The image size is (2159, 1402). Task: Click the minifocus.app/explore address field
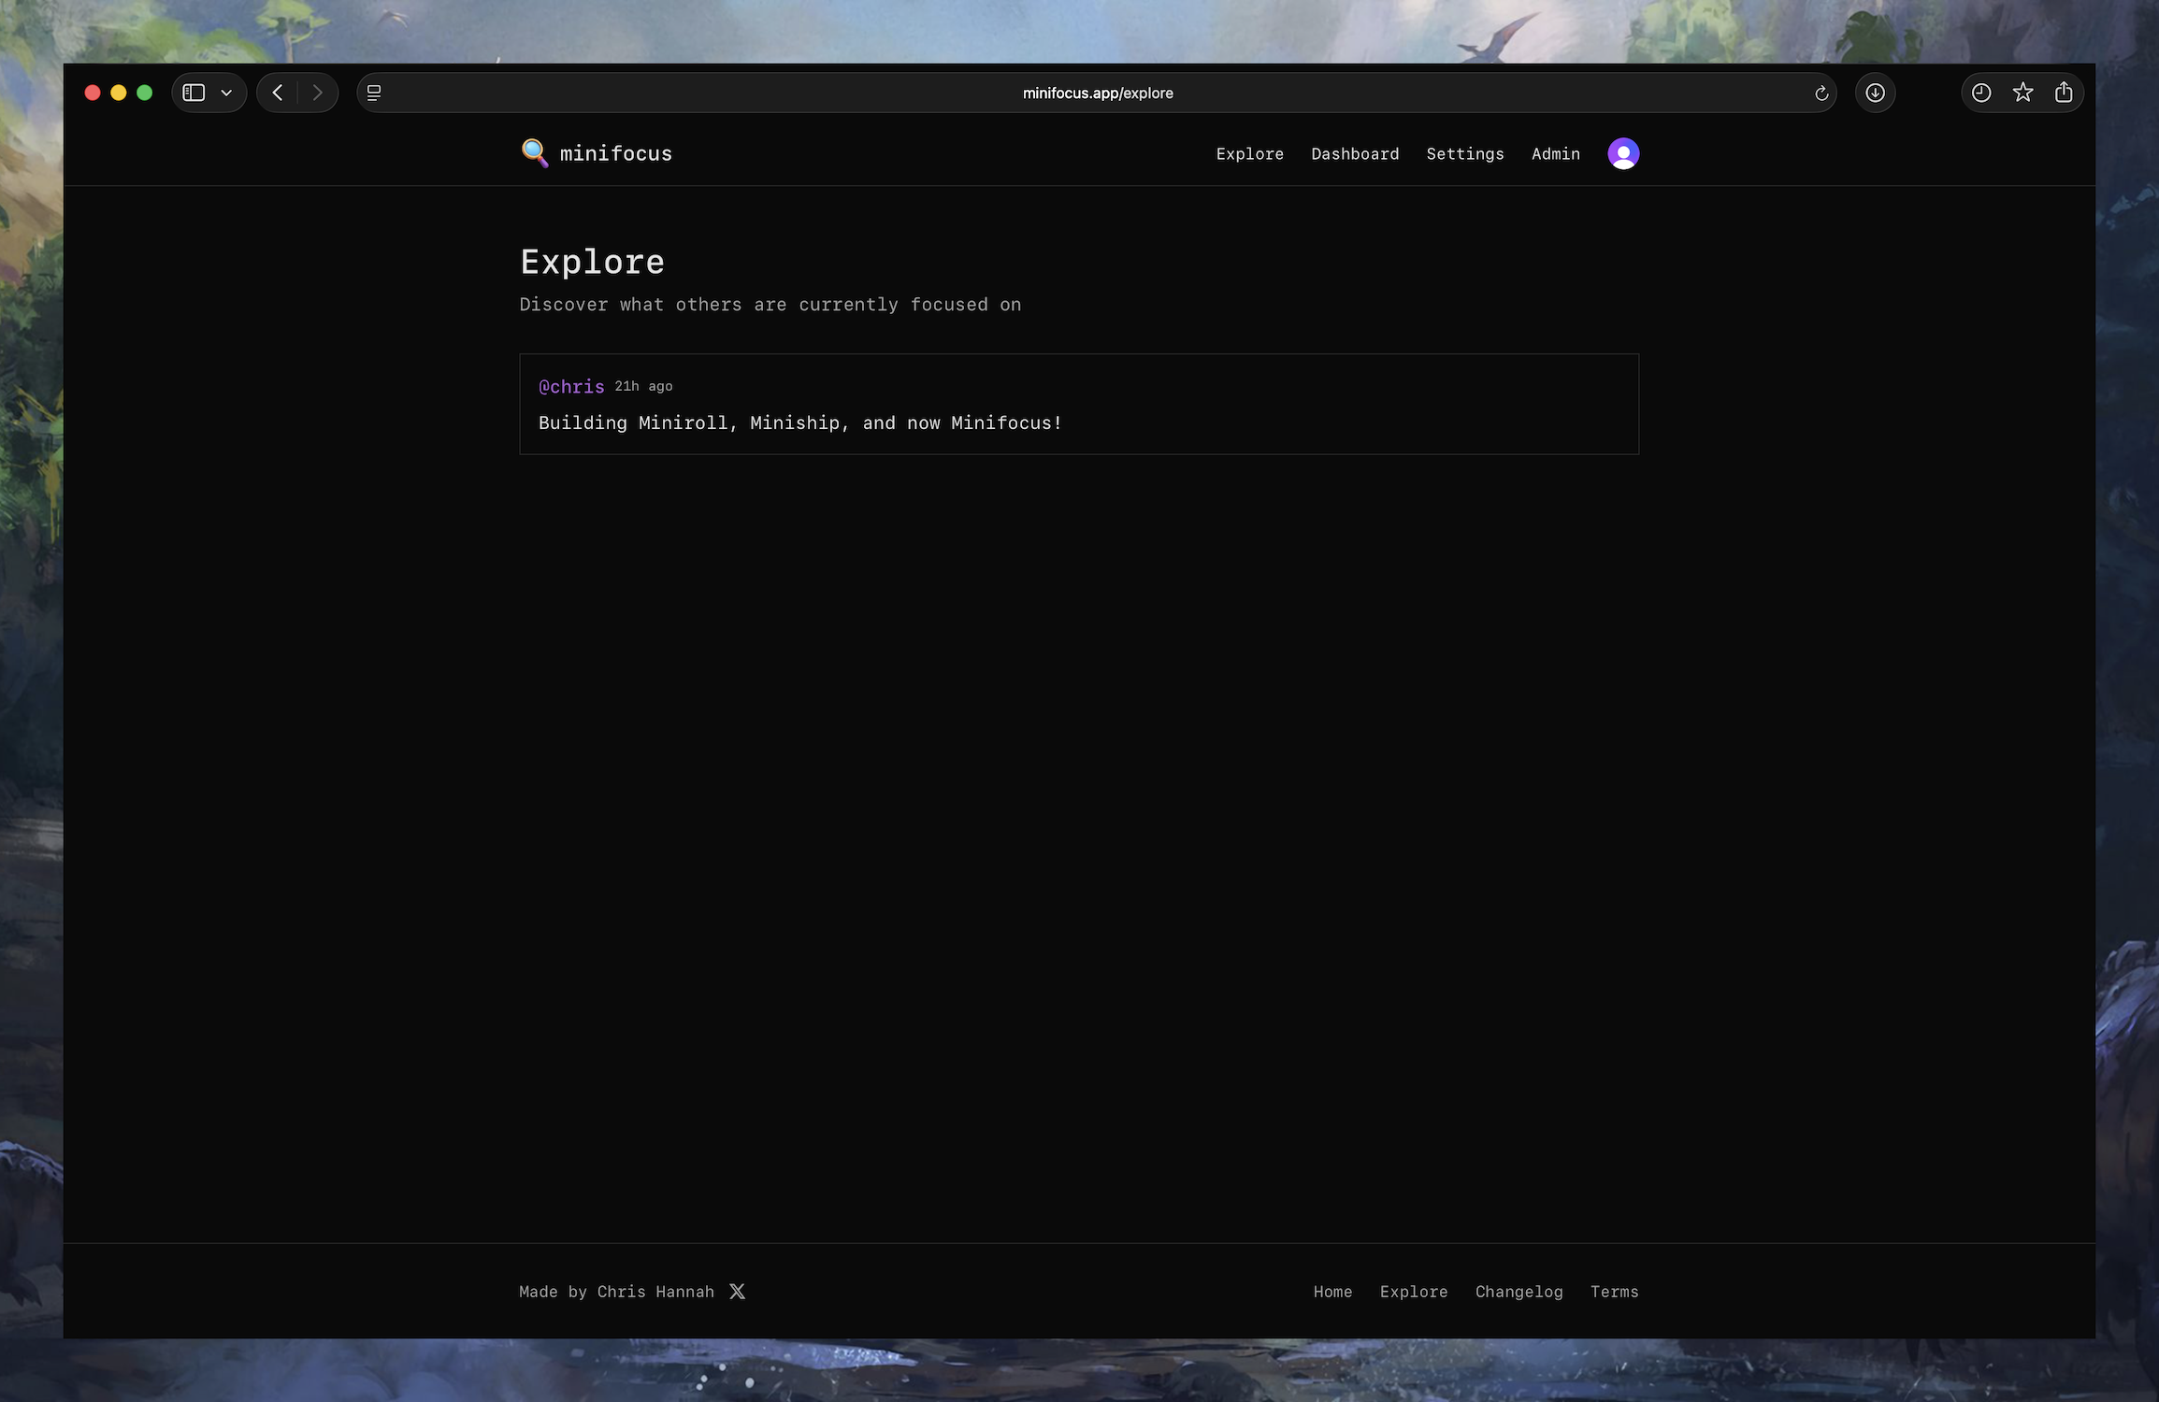tap(1097, 93)
